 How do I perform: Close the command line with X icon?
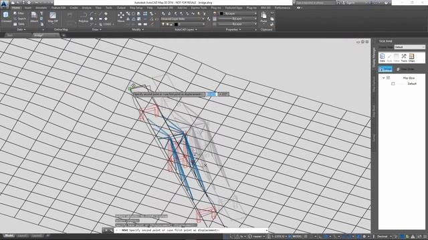click(x=106, y=231)
